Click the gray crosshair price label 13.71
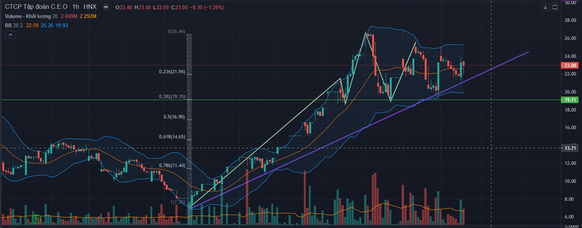Viewport: 582px width, 228px height. coord(570,148)
